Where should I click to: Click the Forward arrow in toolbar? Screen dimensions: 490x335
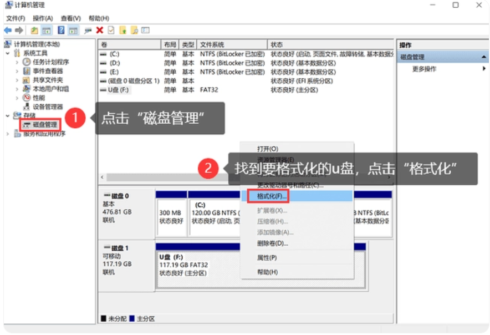point(19,31)
